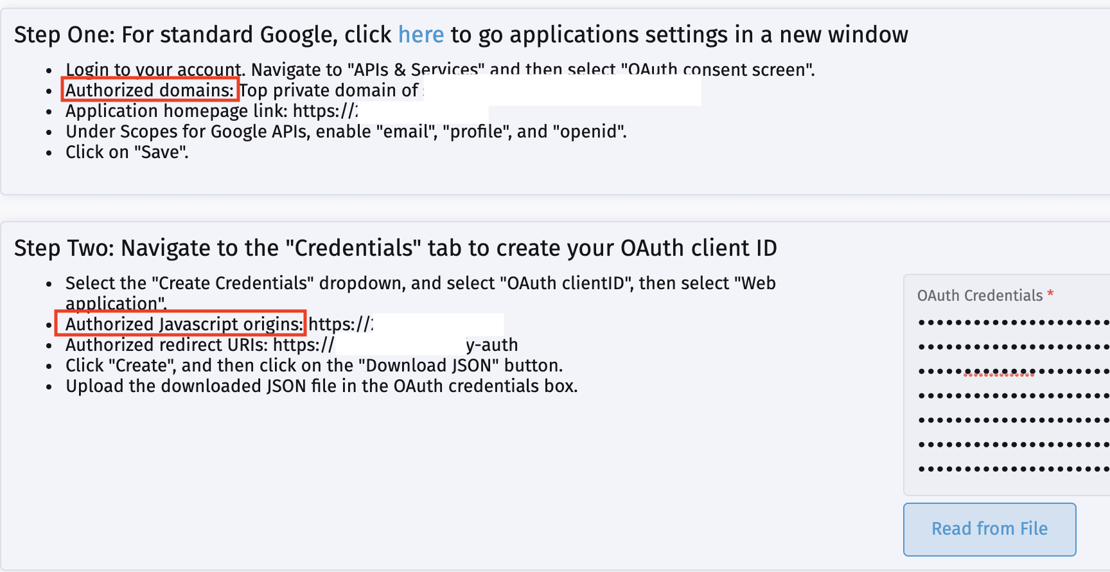The width and height of the screenshot is (1110, 572).
Task: Click the 'Step One: For standard Google' heading
Action: 461,35
